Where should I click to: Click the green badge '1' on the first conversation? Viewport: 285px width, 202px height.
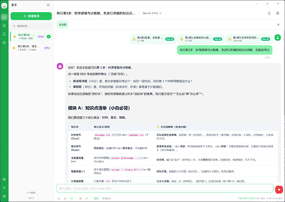tap(49, 36)
